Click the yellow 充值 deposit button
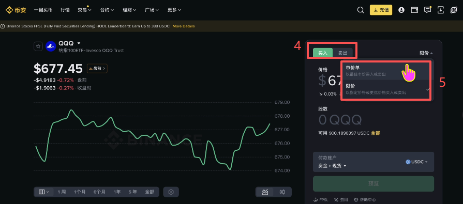463x204 pixels. click(381, 10)
